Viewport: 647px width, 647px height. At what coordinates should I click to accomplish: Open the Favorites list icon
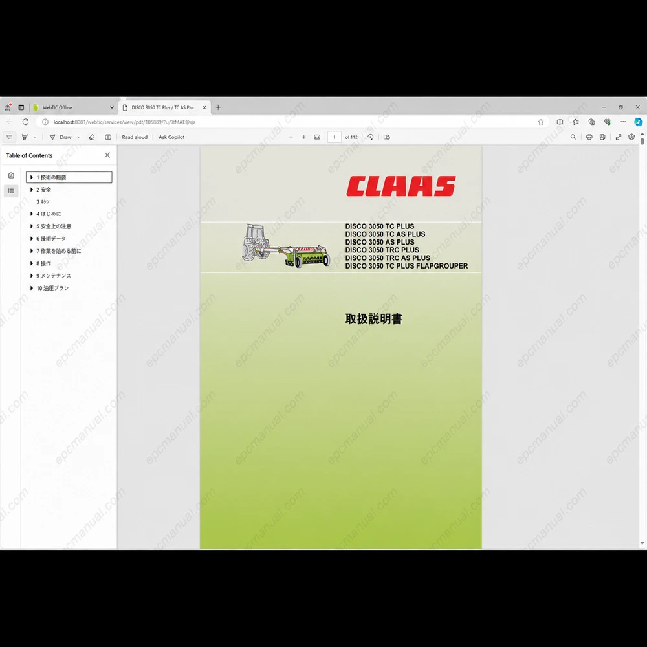pyautogui.click(x=576, y=122)
